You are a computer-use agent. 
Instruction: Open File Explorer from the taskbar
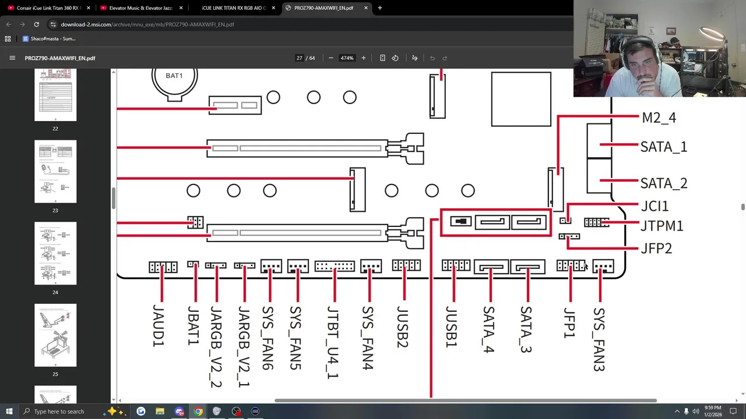[x=160, y=411]
